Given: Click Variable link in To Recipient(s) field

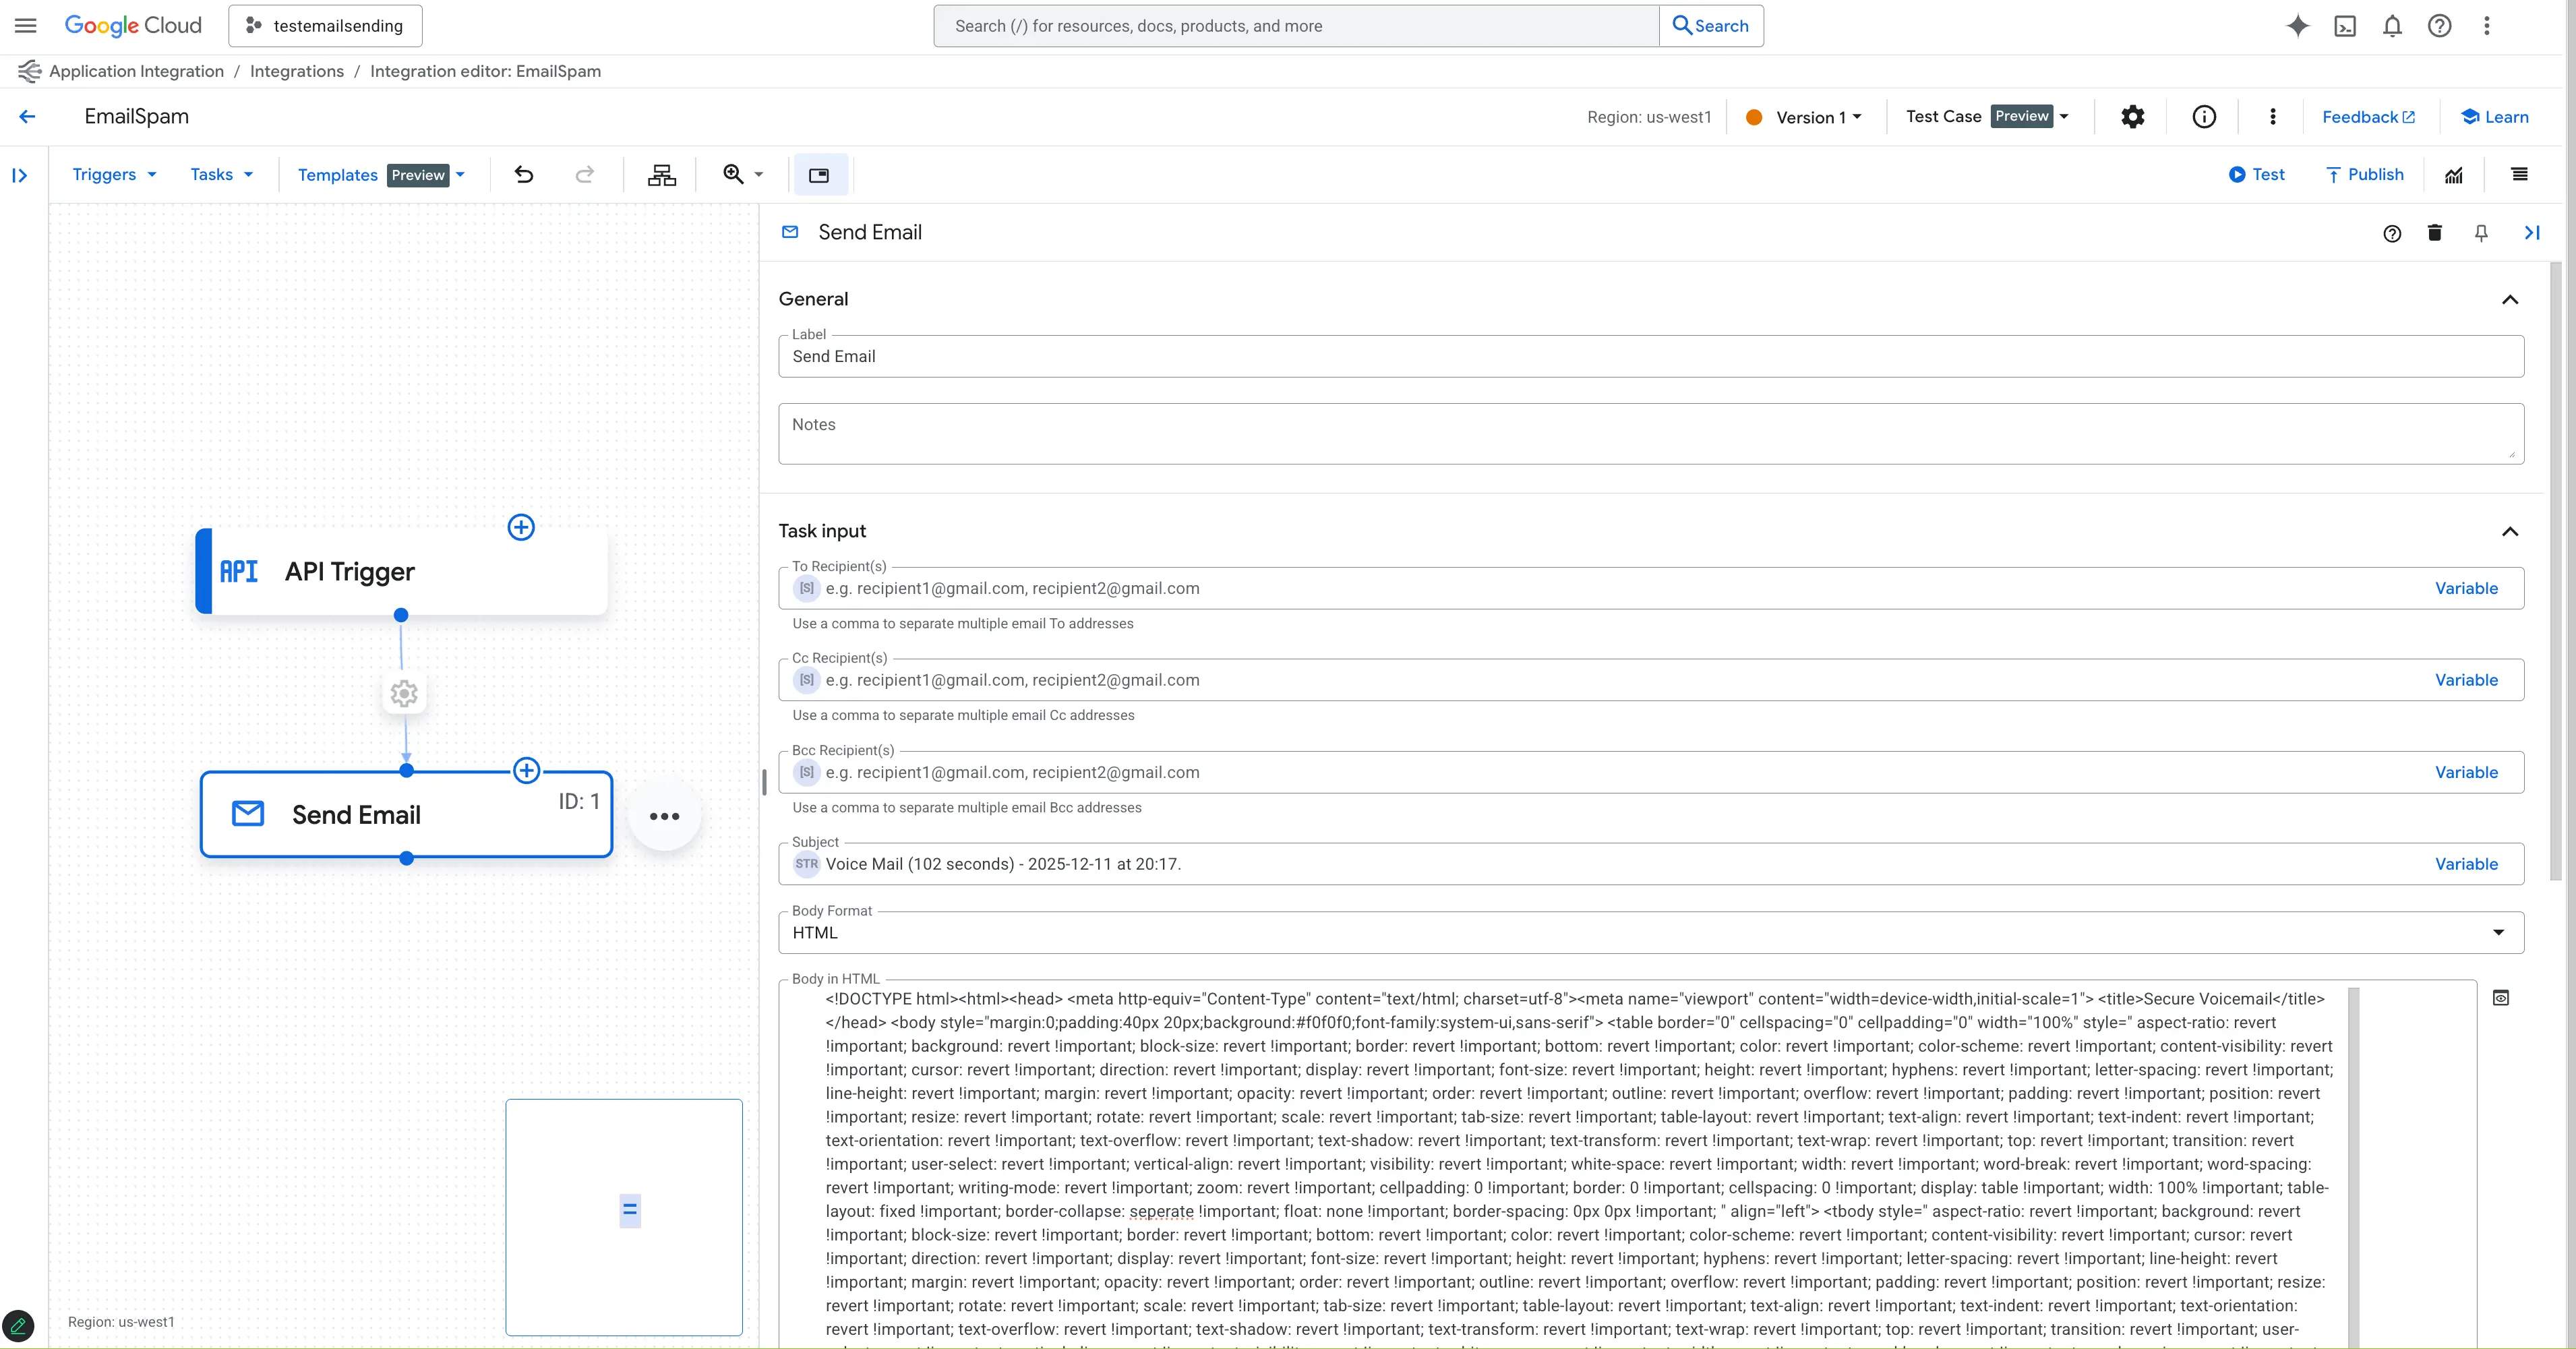Looking at the screenshot, I should coord(2466,588).
